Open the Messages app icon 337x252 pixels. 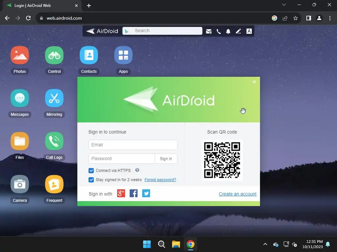(20, 98)
